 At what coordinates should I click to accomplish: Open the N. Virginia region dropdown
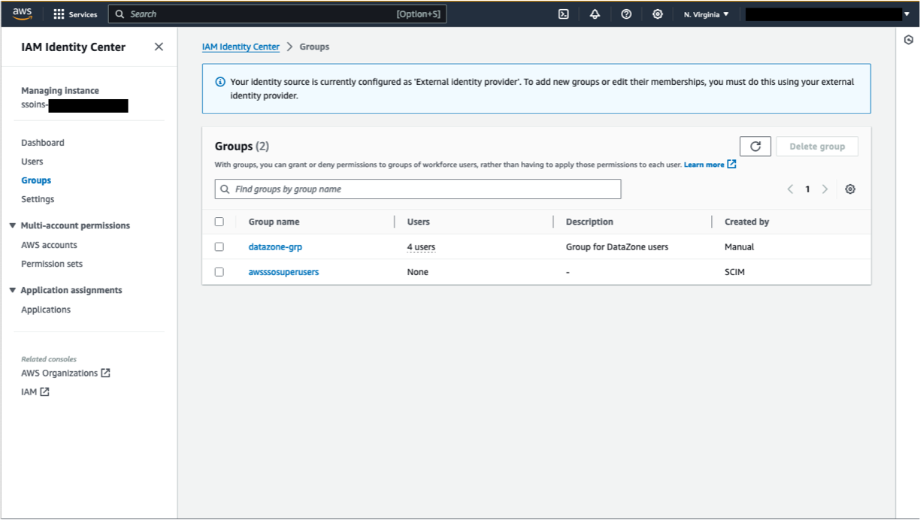click(706, 14)
